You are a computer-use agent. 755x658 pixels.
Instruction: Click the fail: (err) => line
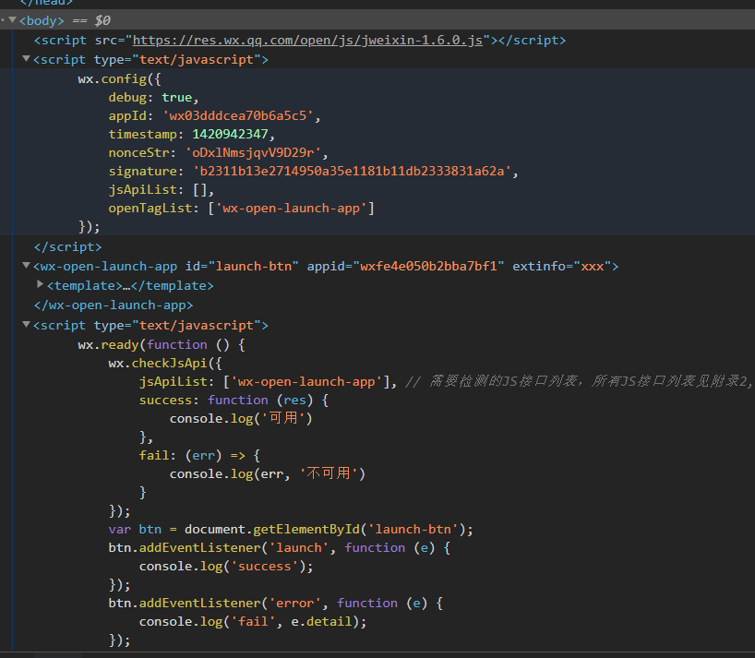199,455
